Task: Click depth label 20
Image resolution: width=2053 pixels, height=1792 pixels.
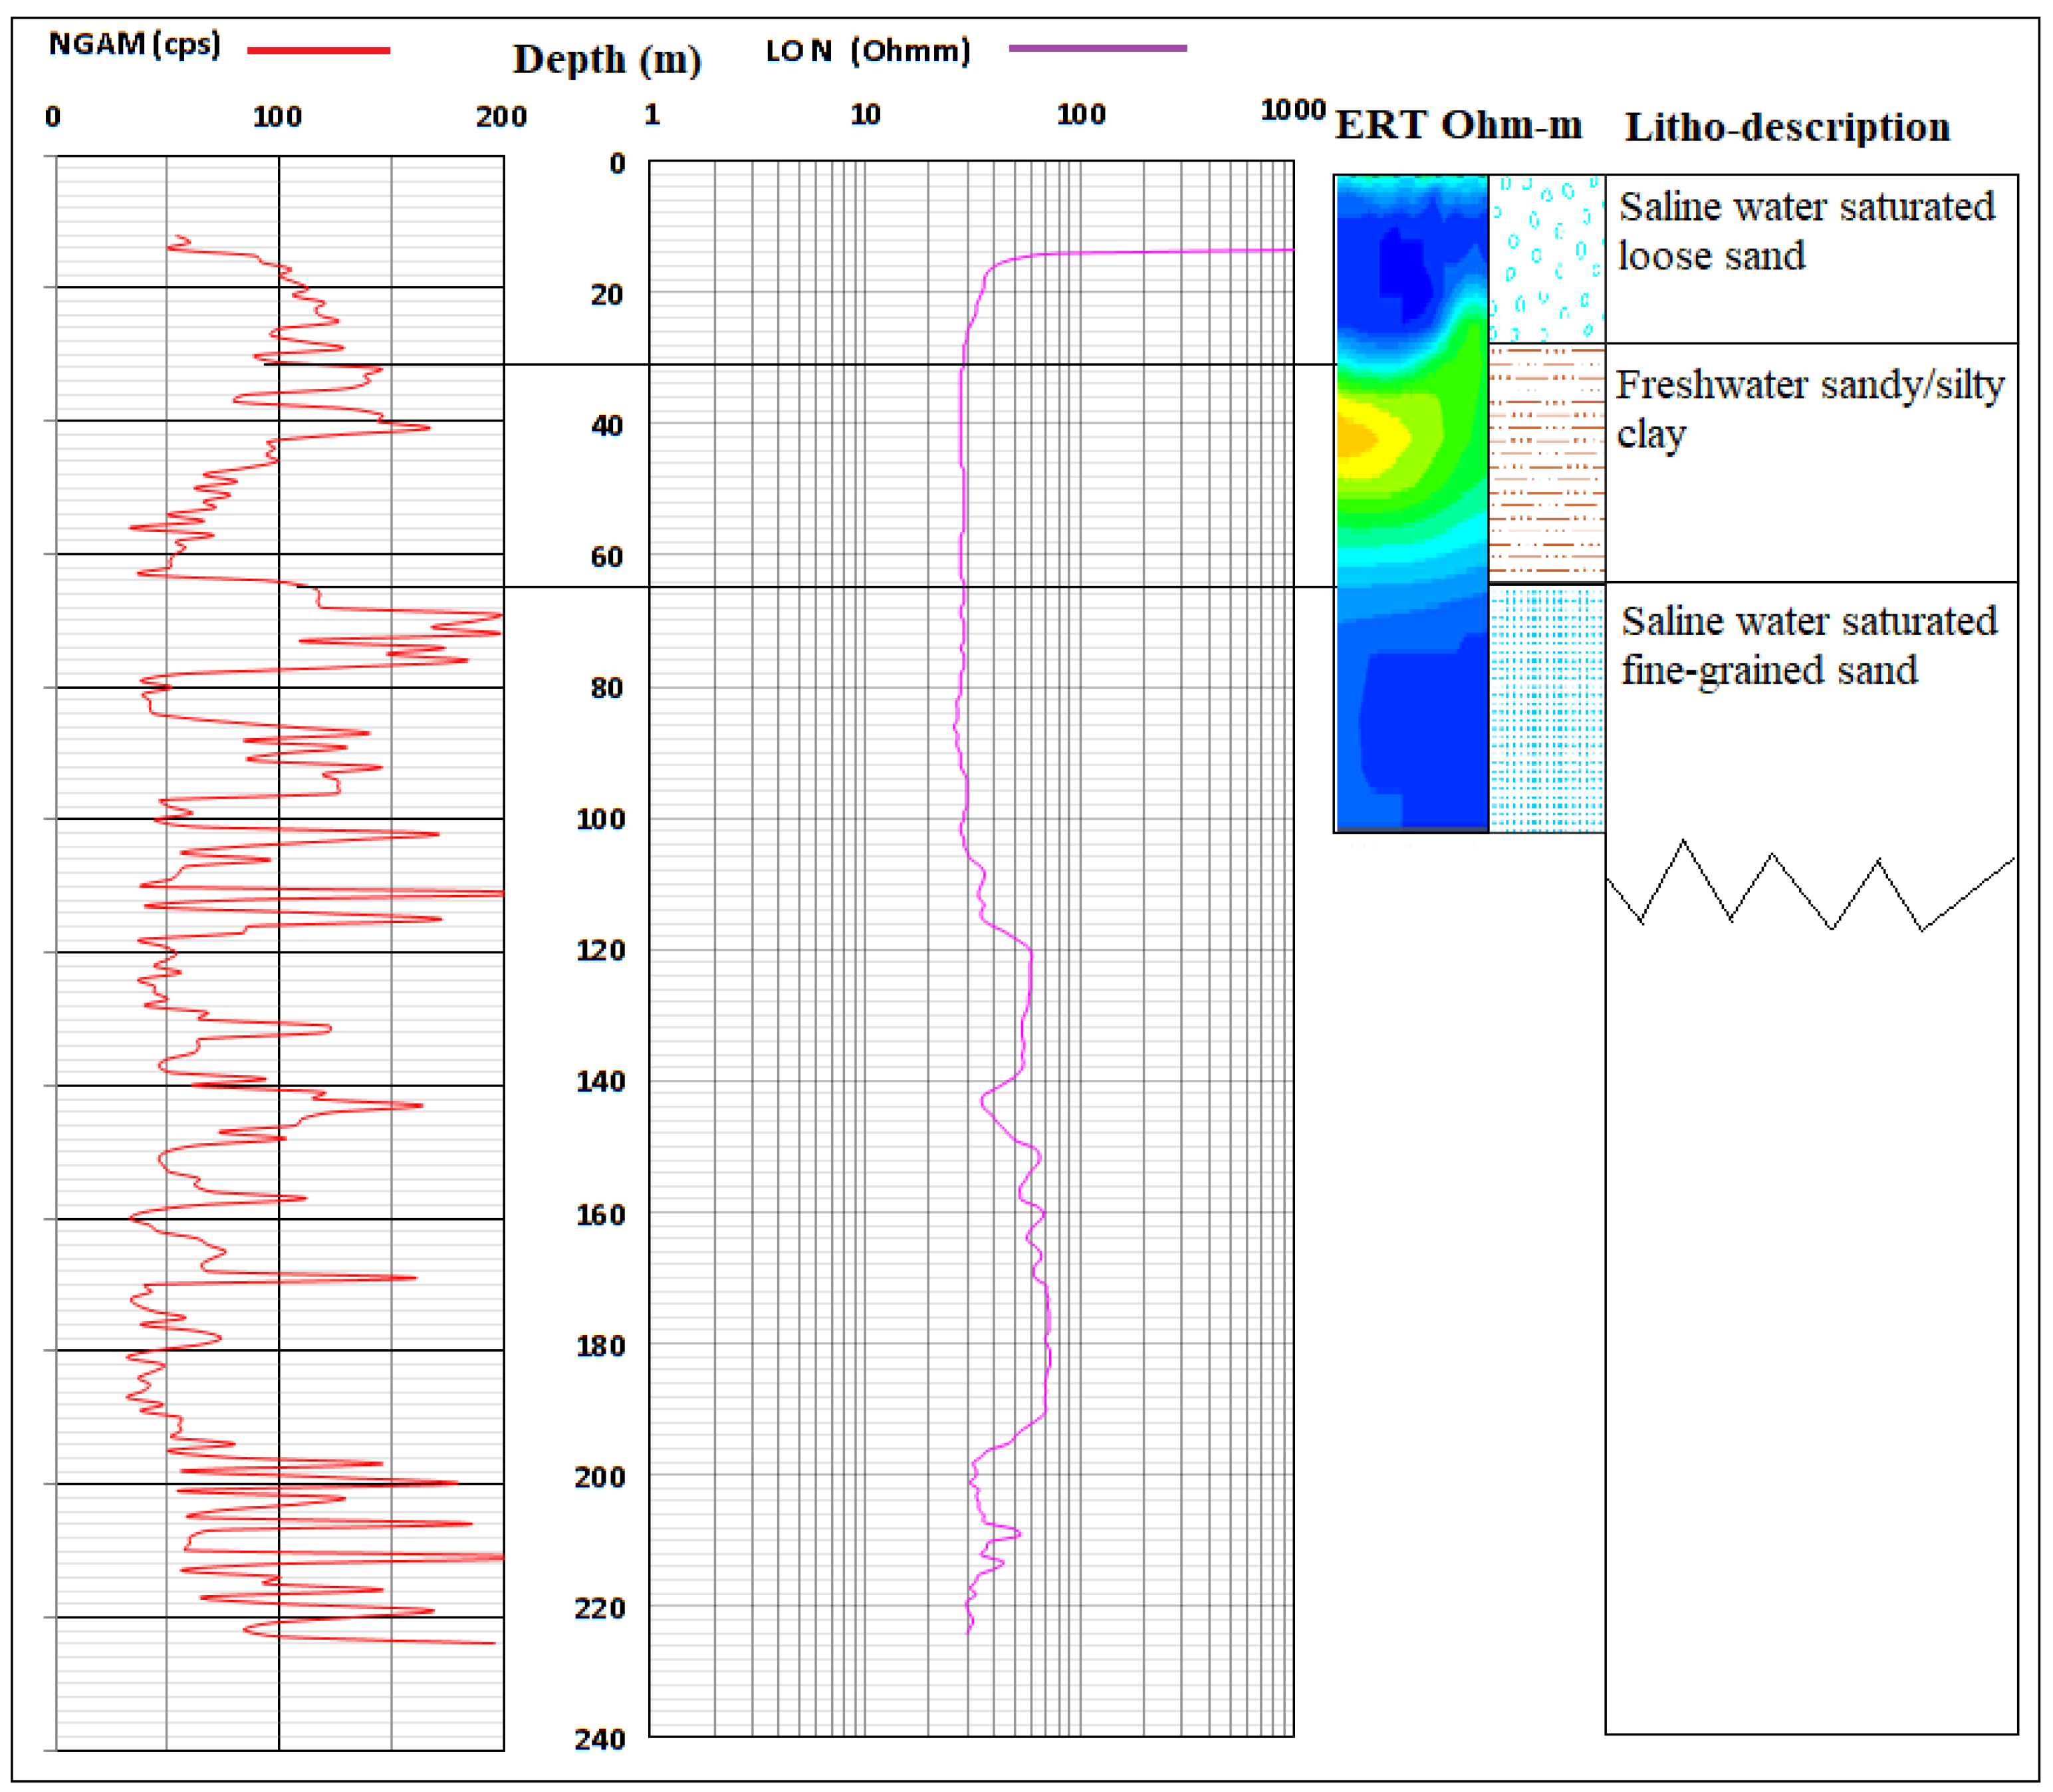Action: click(x=606, y=295)
